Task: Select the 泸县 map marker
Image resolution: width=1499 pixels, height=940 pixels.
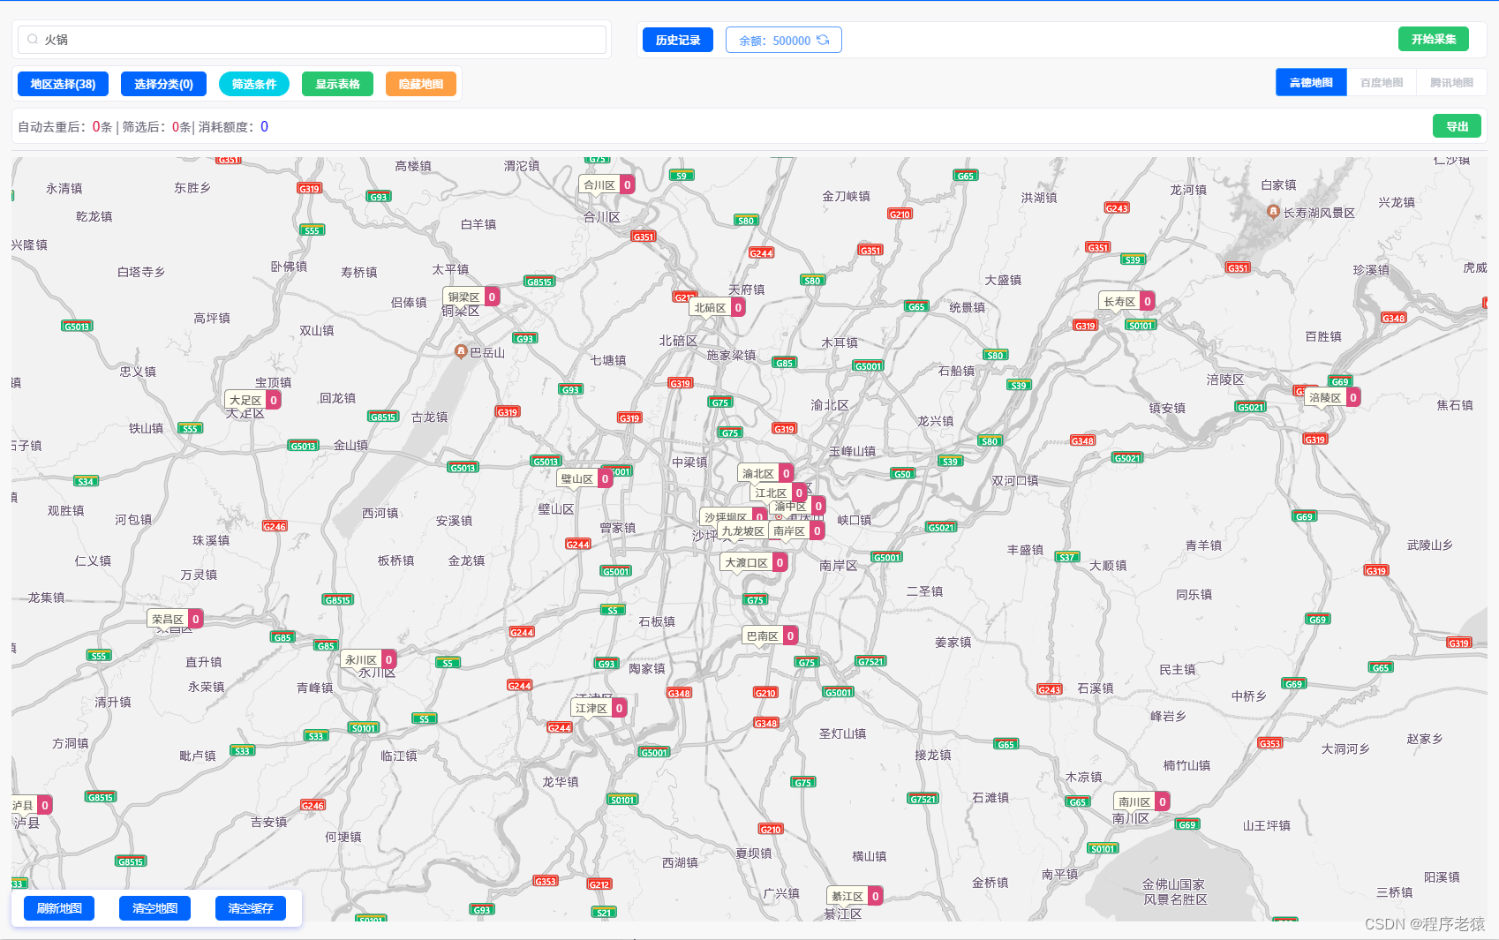Action: coord(33,805)
